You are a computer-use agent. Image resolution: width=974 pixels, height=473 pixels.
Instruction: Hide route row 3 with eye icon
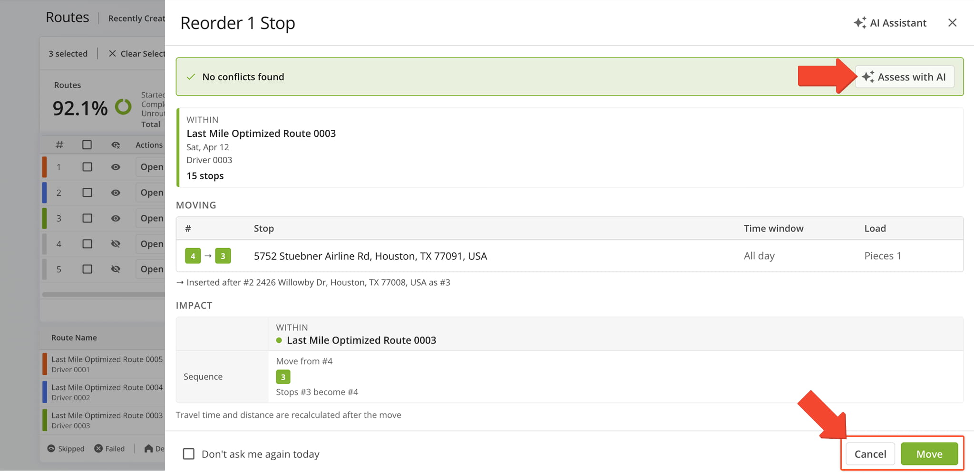[116, 218]
